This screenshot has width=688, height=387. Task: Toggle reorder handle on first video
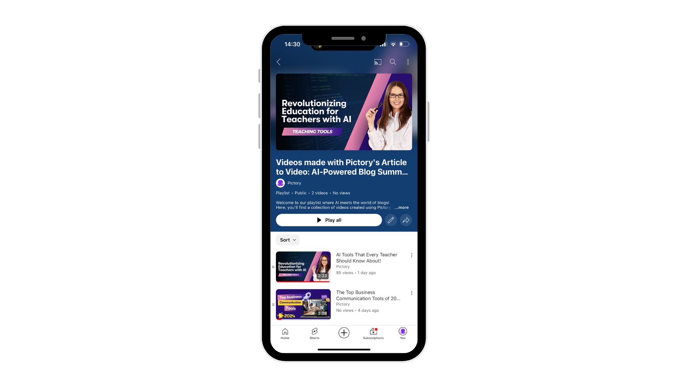pos(273,265)
